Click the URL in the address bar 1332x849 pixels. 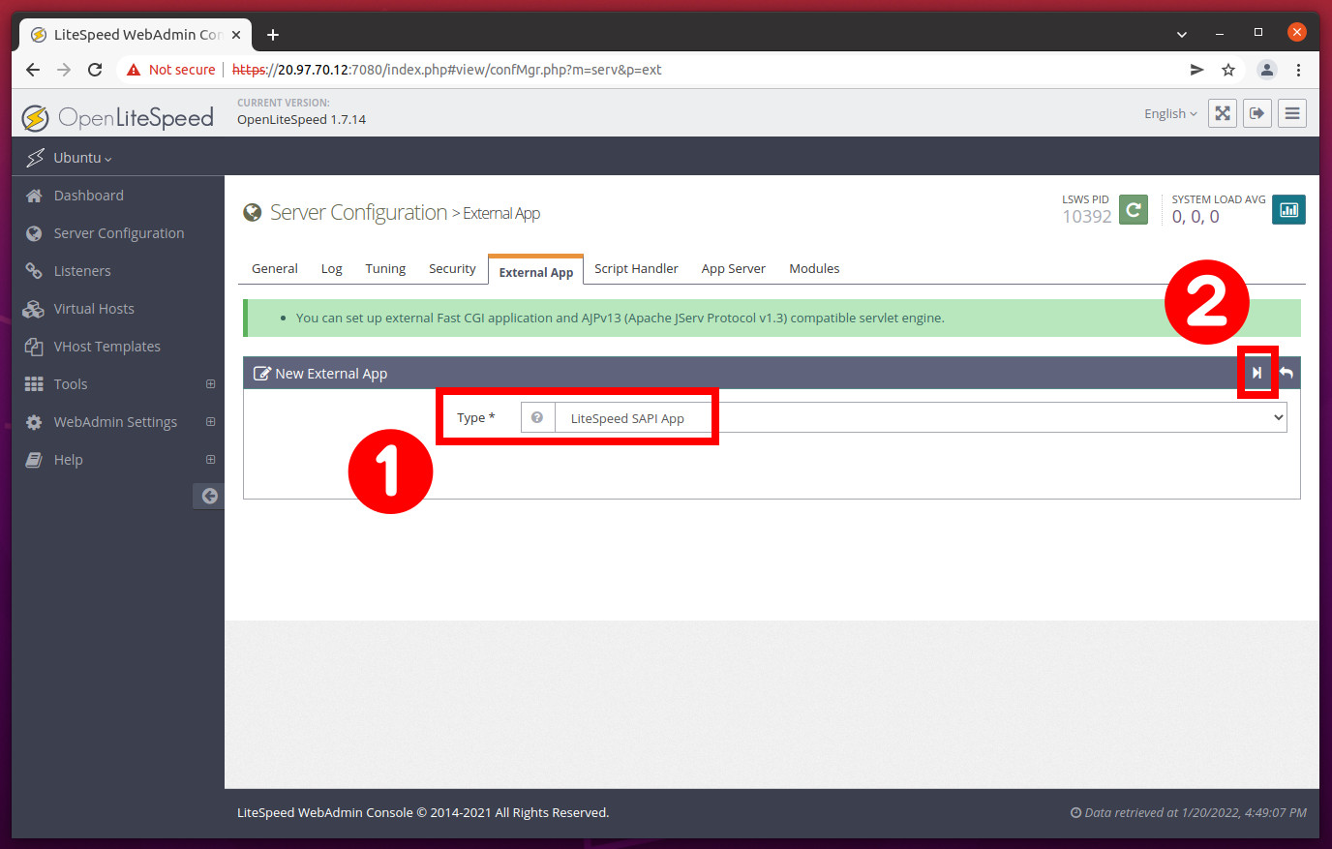point(446,70)
